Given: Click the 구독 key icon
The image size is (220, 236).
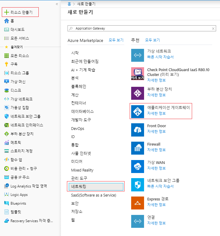Looking at the screenshot, I should [6, 64].
